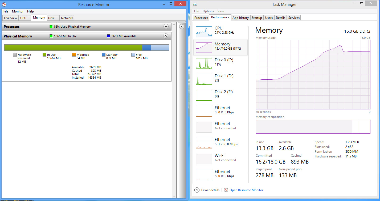380x201 pixels.
Task: Click the Hardware Reserved gray swatch
Action: (x=15, y=55)
